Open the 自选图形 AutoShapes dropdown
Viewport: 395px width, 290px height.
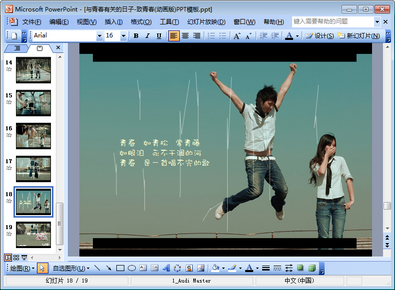[x=69, y=268]
